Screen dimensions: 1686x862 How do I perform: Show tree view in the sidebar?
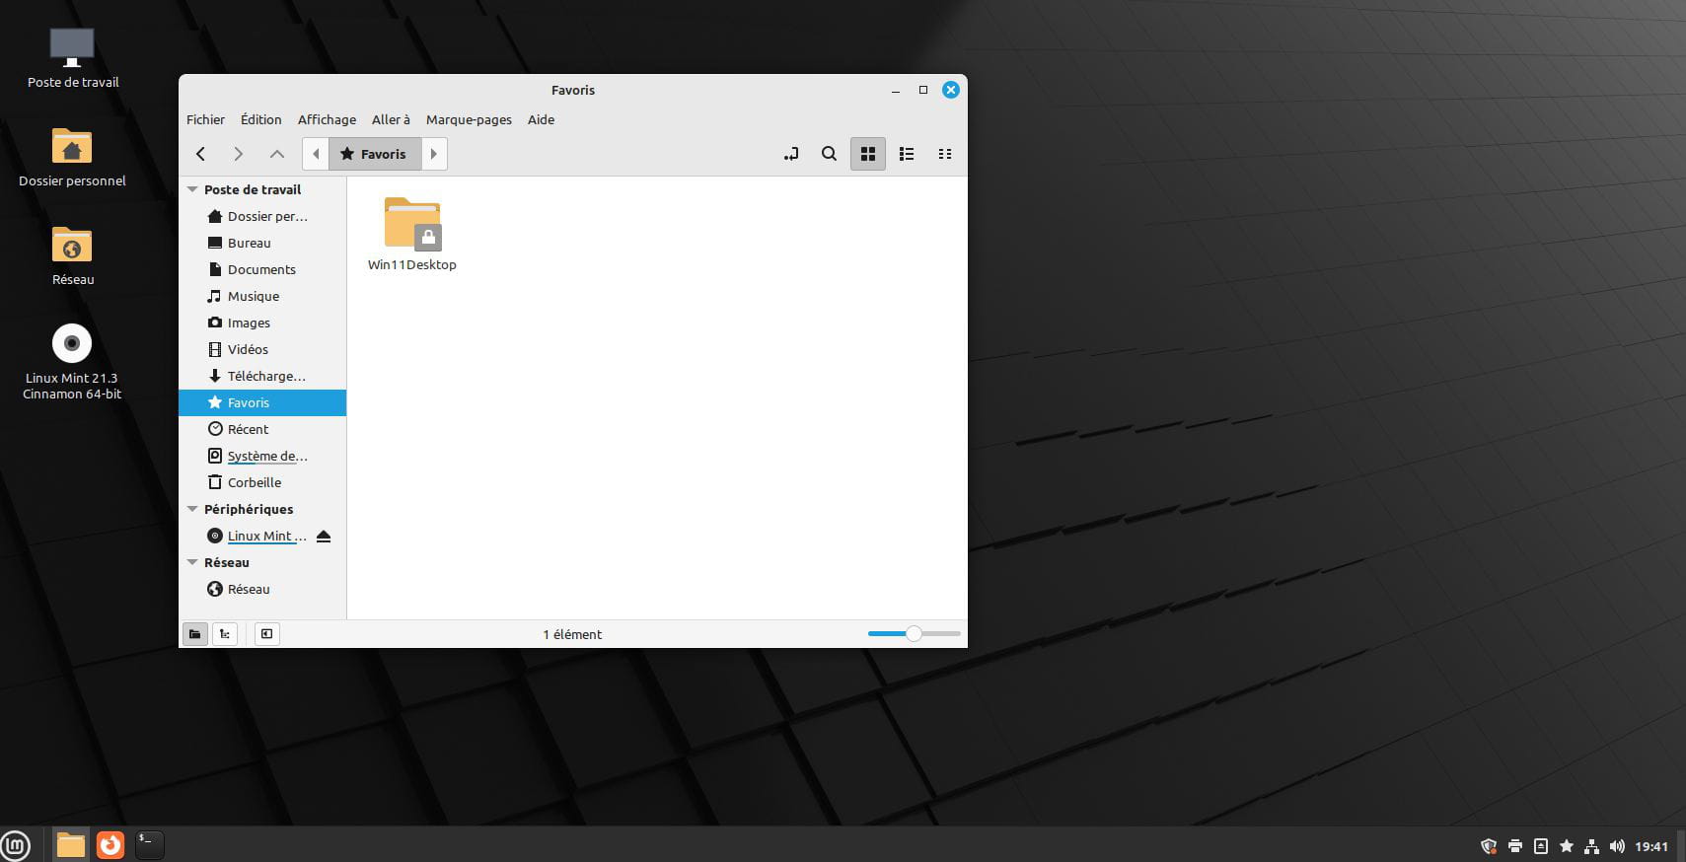click(225, 634)
